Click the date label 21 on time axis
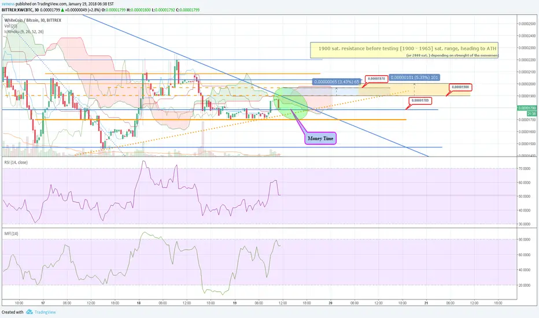539x318 pixels. pos(426,303)
